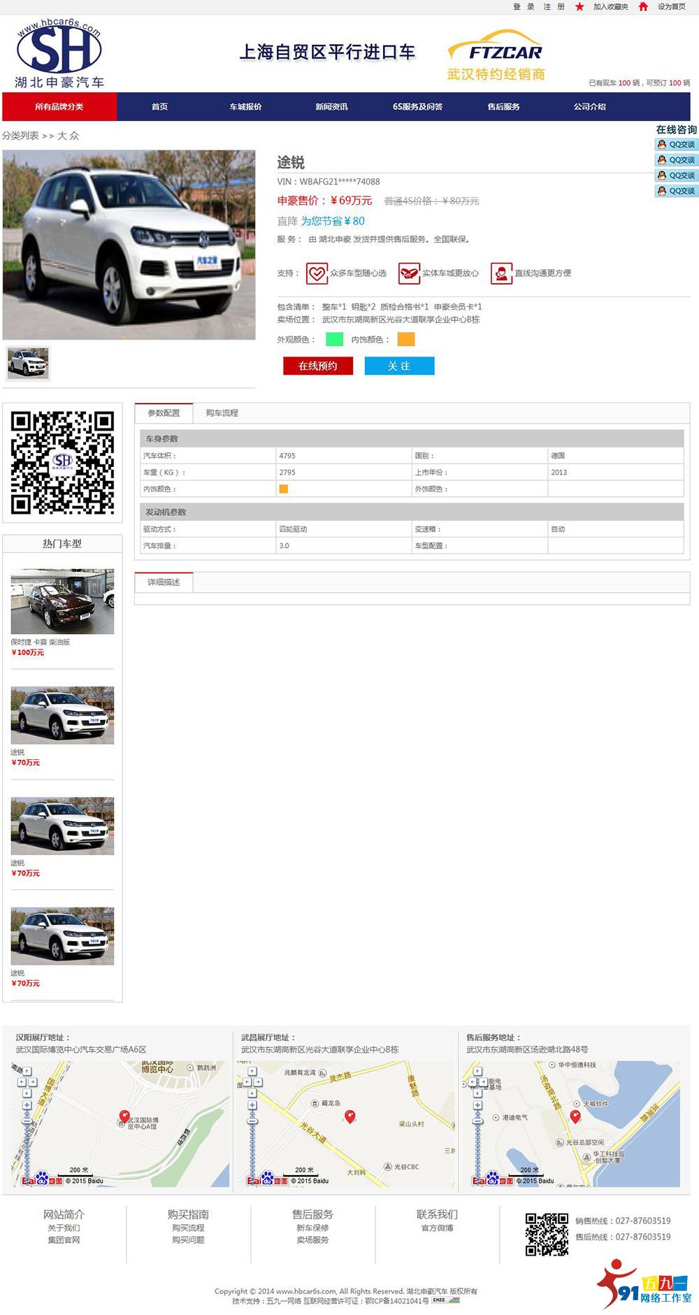Open the 所有品牌分类 category menu
Image resolution: width=699 pixels, height=1315 pixels.
59,107
